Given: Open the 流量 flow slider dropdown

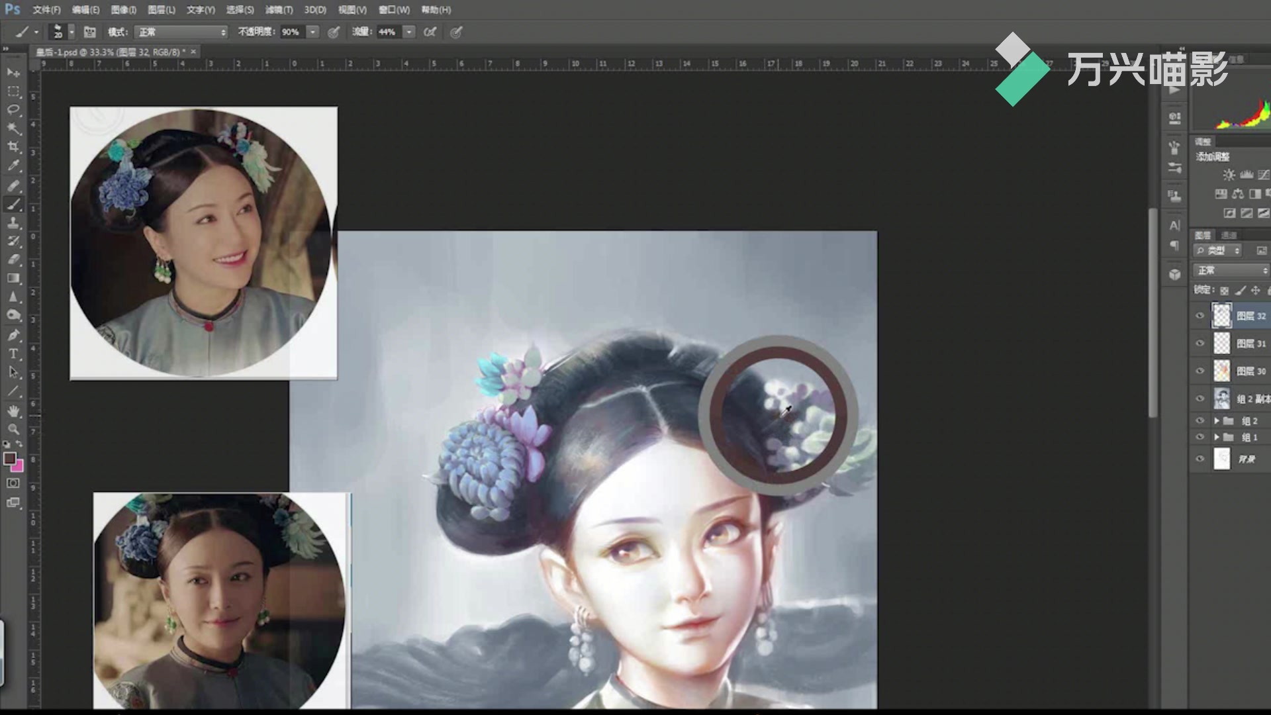Looking at the screenshot, I should 409,32.
